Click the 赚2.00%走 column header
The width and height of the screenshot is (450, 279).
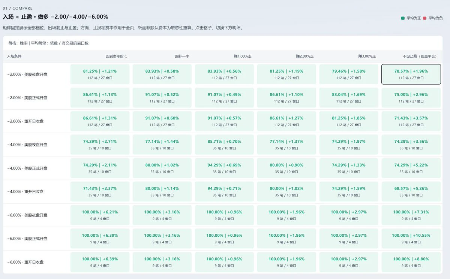pyautogui.click(x=305, y=56)
